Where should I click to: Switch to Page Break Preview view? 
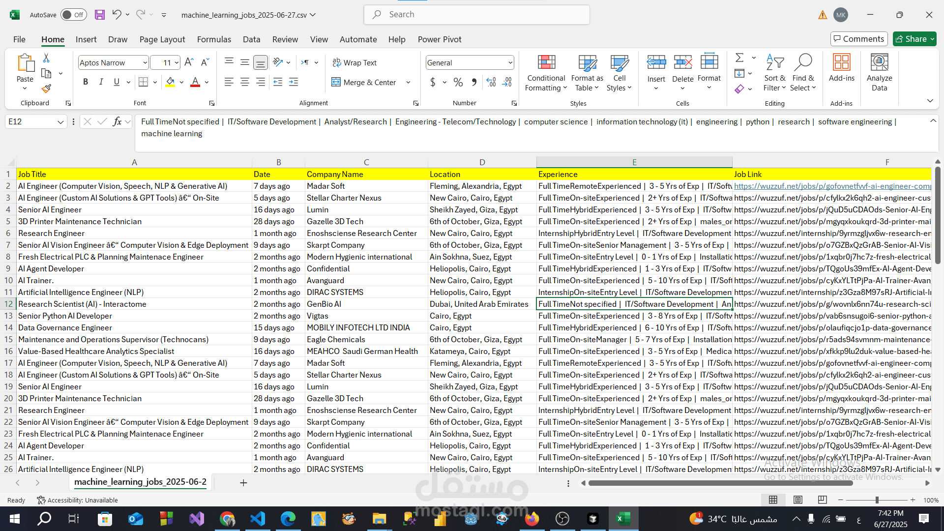822,500
